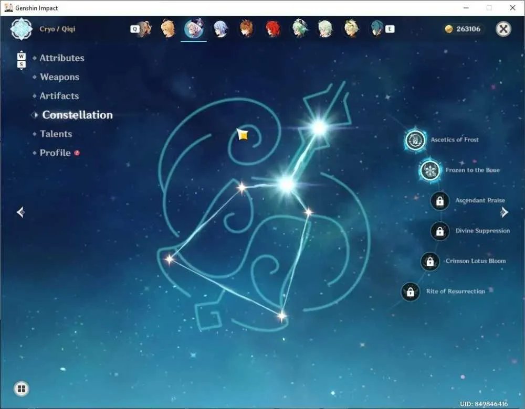Click the topmost glowing star in Qiqi's constellation

tap(319, 127)
